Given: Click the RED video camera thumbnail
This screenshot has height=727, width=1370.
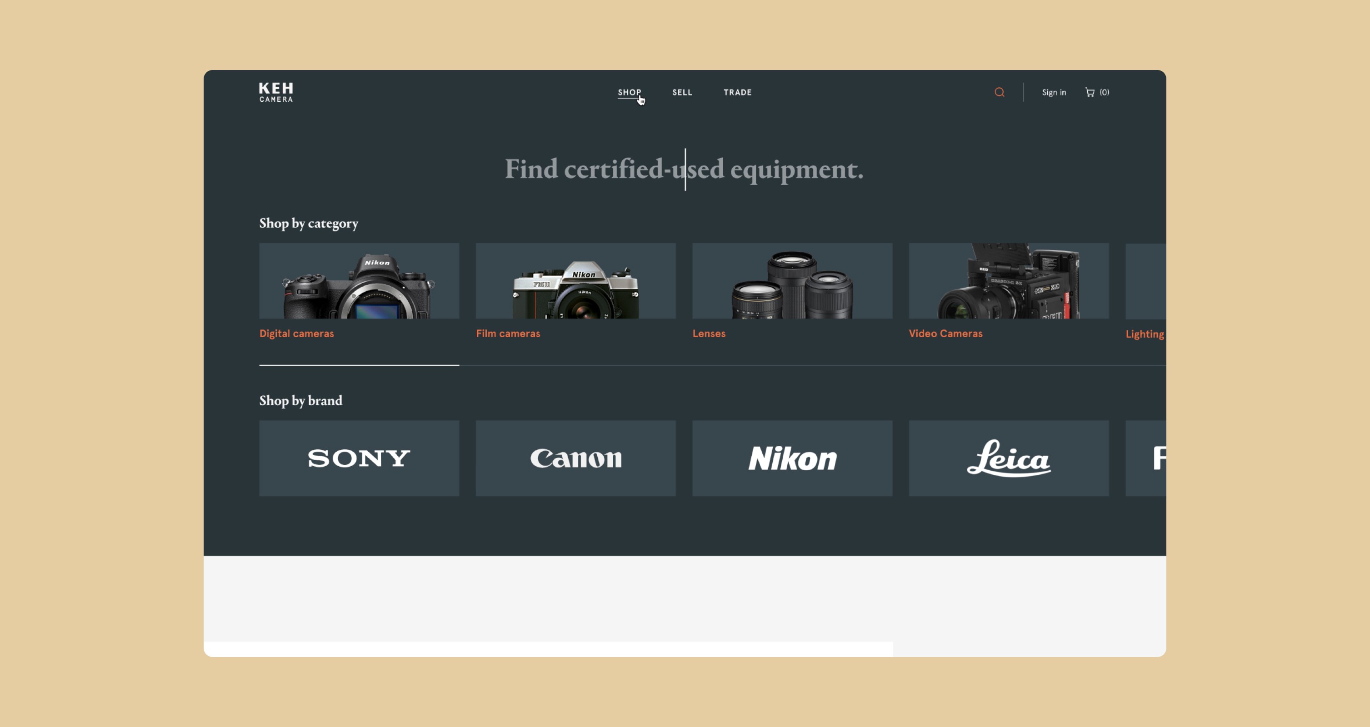Looking at the screenshot, I should tap(1008, 281).
